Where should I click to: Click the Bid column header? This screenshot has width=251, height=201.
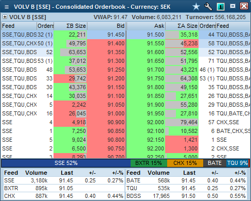pyautogui.click(x=106, y=26)
